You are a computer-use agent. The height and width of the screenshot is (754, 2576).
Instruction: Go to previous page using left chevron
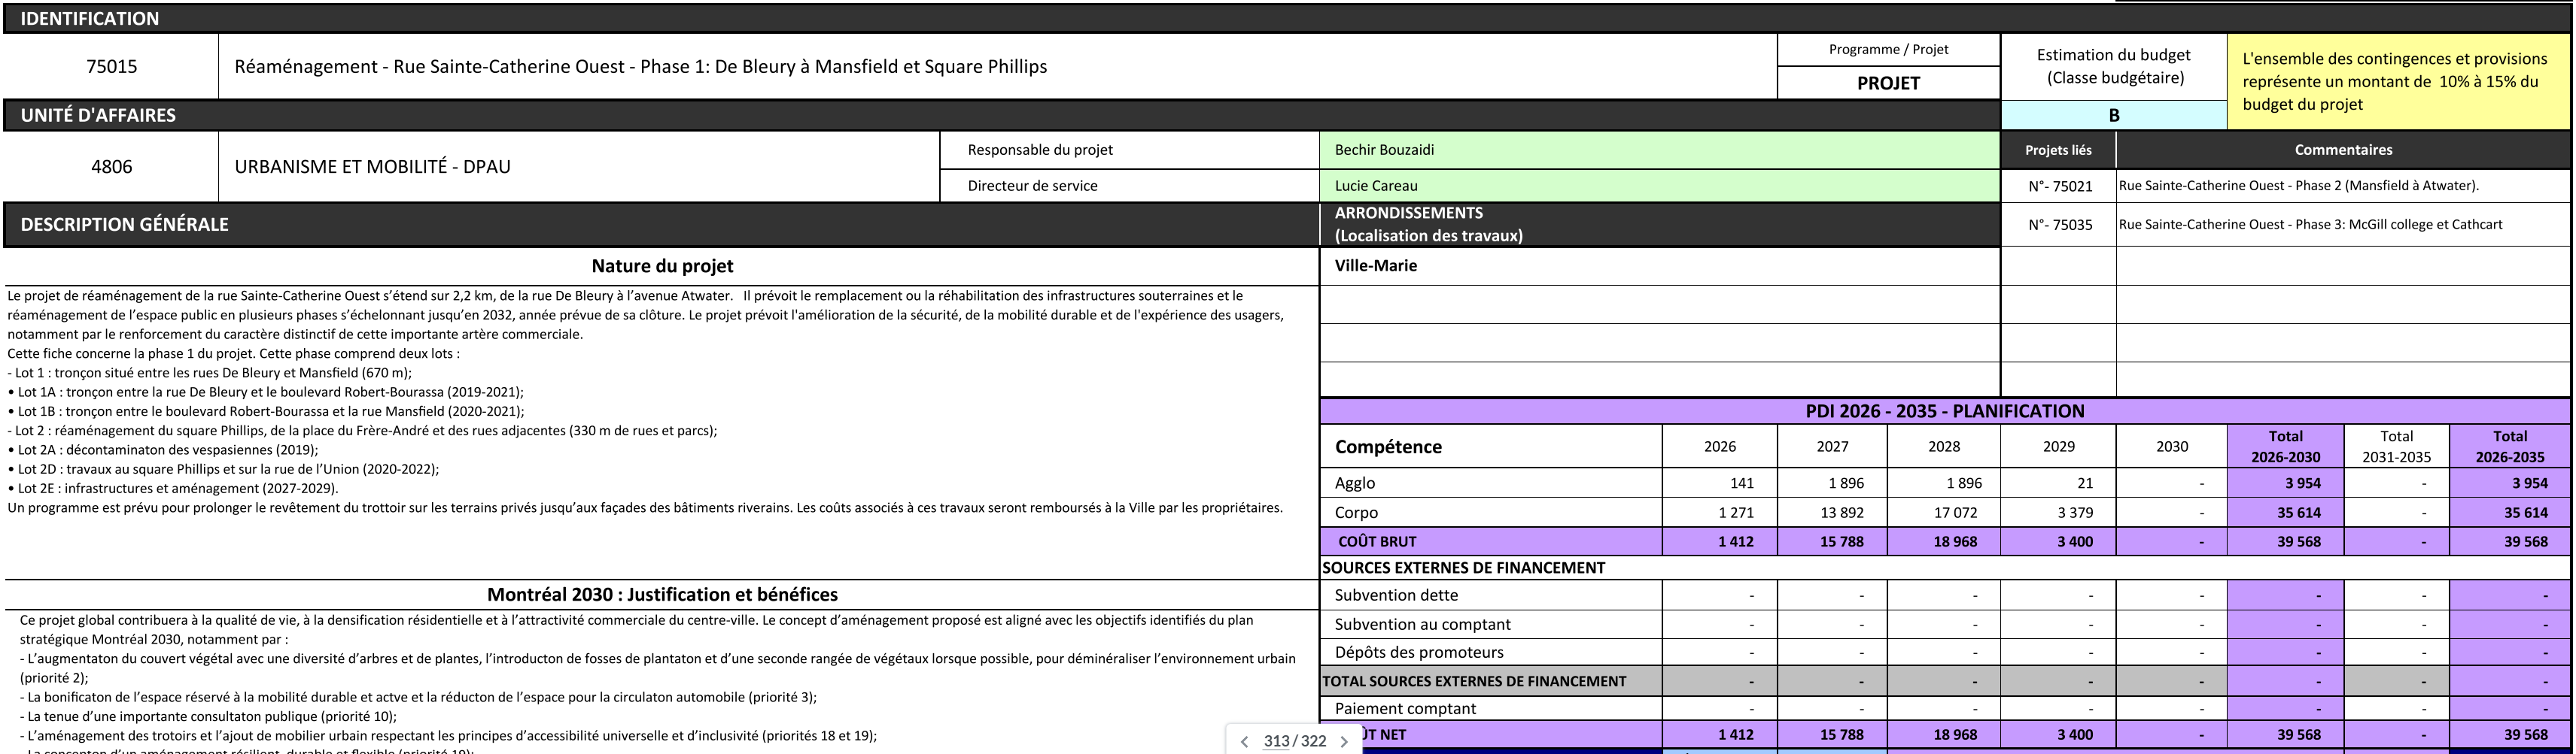(1244, 741)
